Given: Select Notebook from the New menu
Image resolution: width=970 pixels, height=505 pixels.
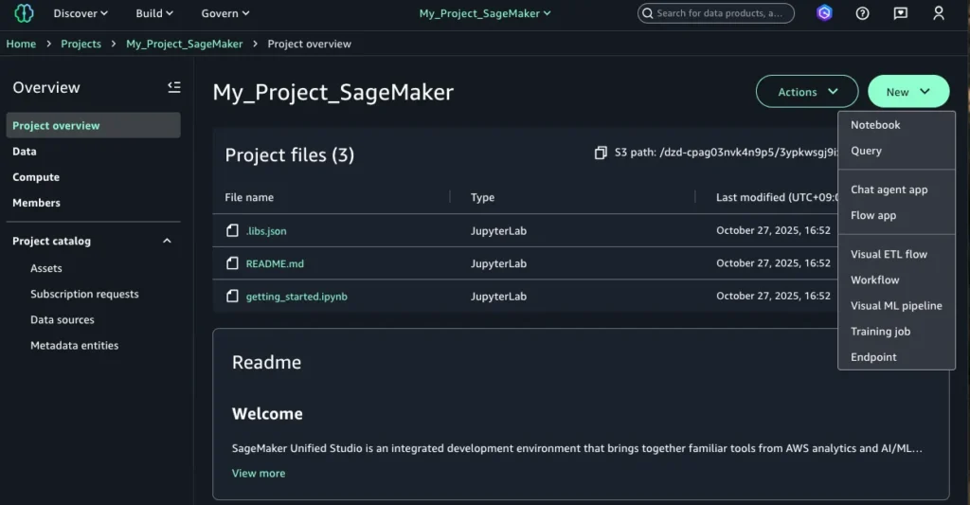Looking at the screenshot, I should click(x=875, y=125).
